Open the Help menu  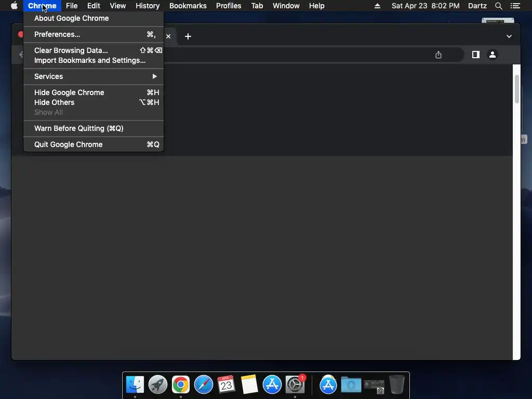[316, 6]
